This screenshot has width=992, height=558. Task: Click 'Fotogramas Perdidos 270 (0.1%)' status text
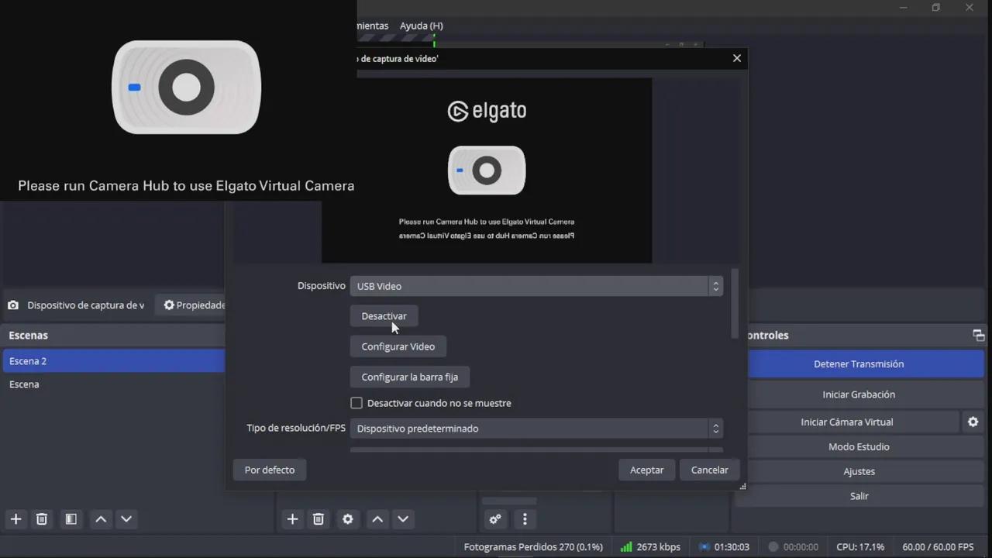(533, 547)
